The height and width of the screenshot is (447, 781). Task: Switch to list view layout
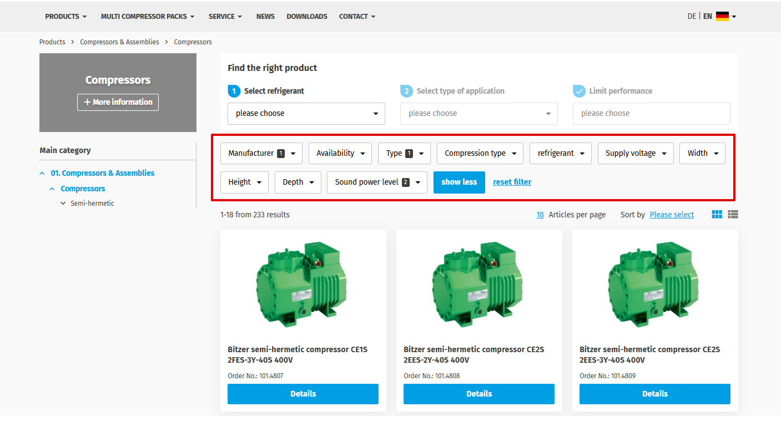(733, 215)
